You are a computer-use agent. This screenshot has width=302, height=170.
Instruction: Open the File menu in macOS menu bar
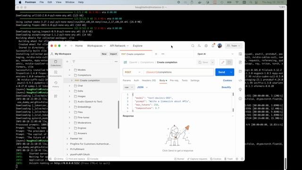pos(42,2)
